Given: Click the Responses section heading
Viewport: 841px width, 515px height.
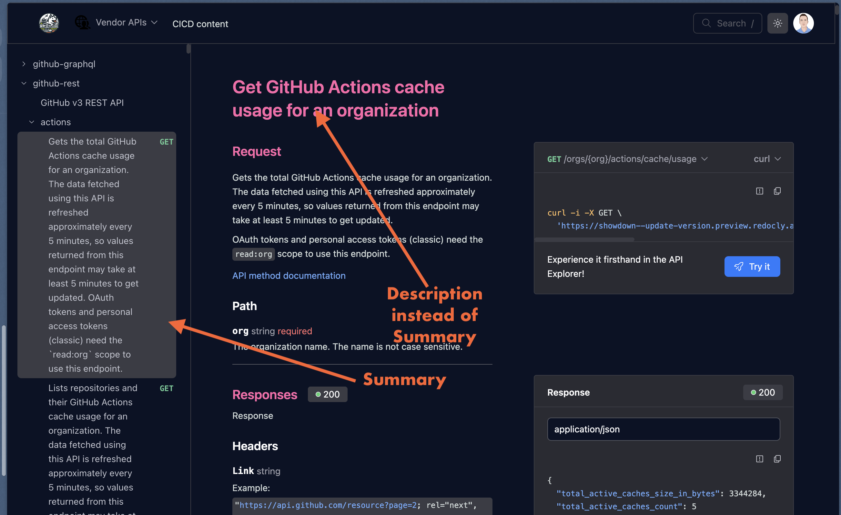Looking at the screenshot, I should pos(265,395).
